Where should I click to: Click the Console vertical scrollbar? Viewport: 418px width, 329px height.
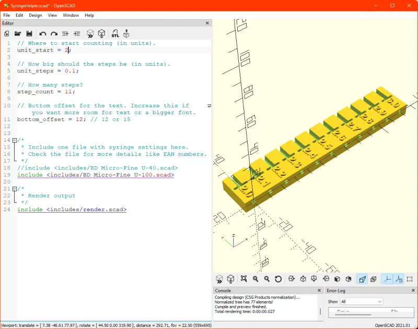tap(320, 311)
